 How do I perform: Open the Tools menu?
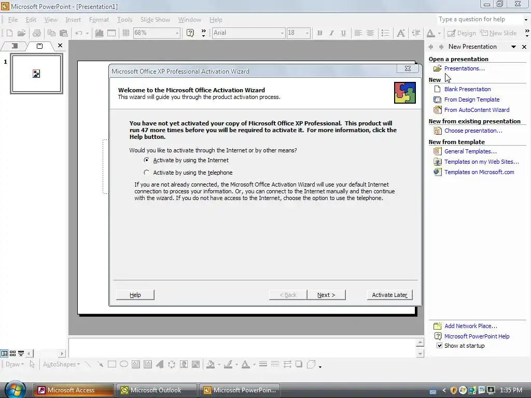point(124,20)
